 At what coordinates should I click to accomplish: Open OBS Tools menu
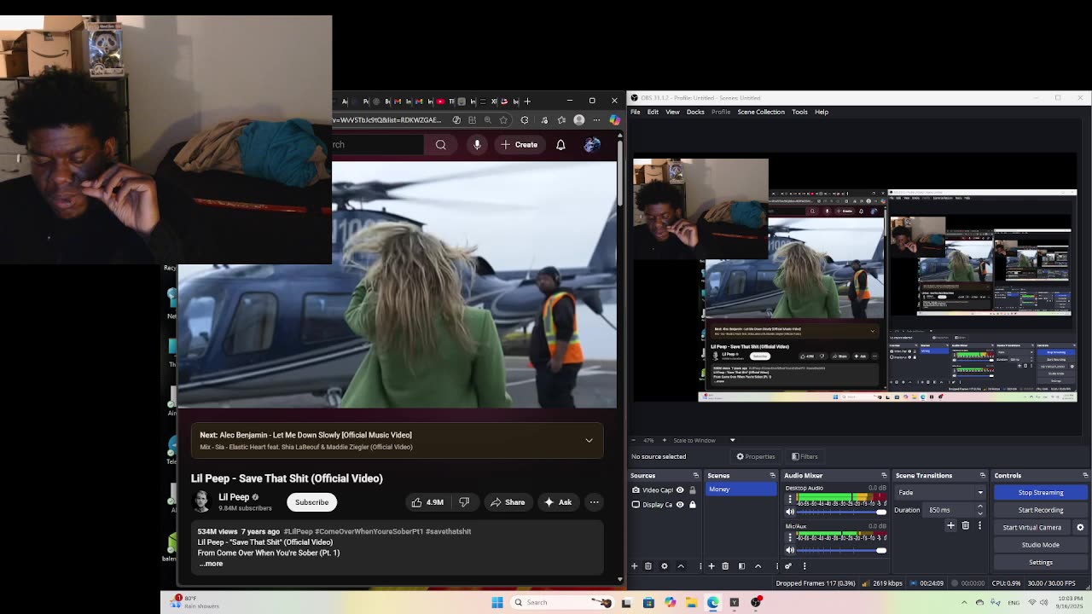[x=799, y=112]
